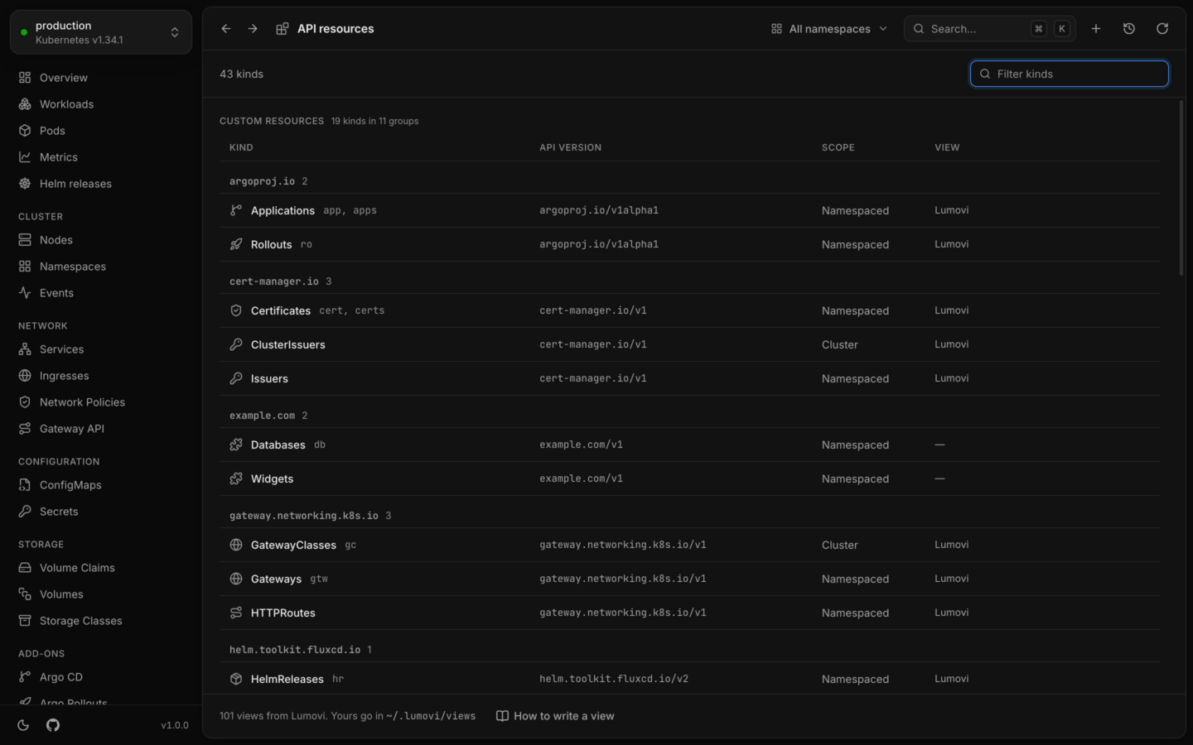Click the VIEW column header

(x=947, y=147)
